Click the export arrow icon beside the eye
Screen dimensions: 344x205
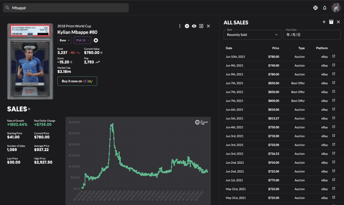tap(201, 26)
